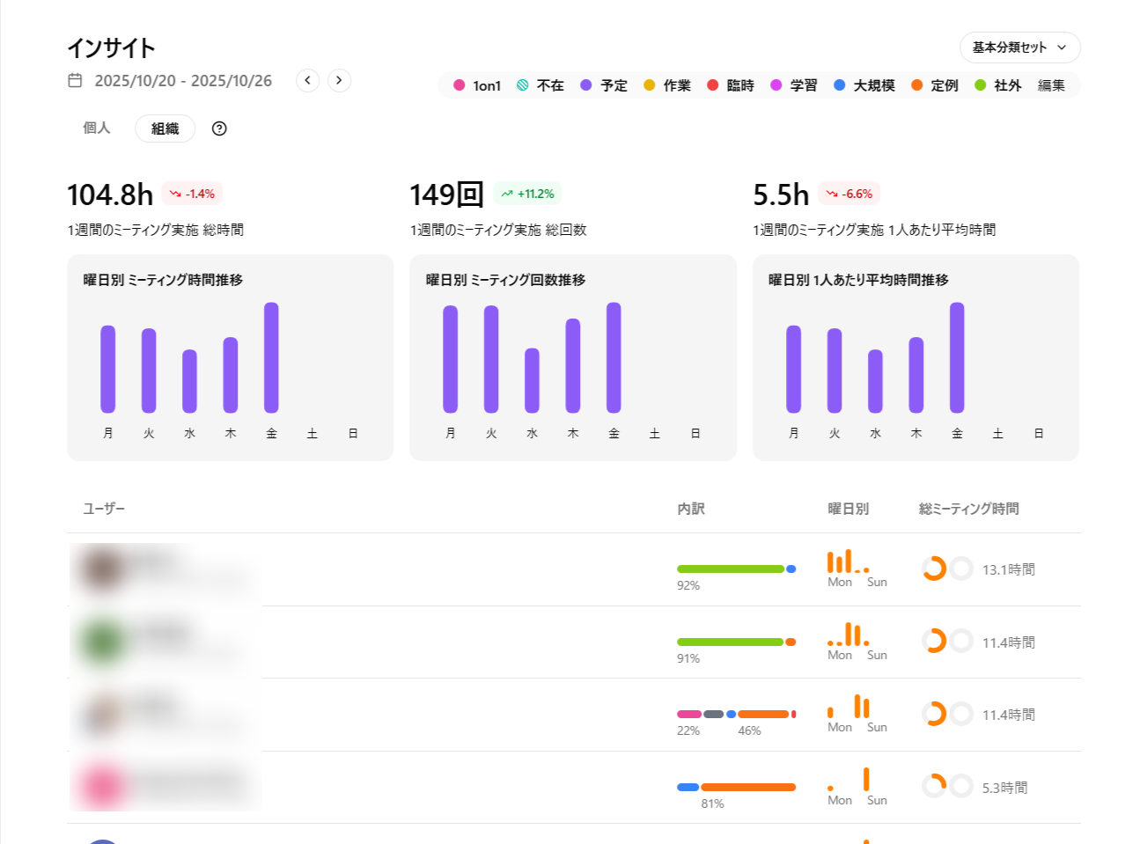The width and height of the screenshot is (1125, 844).
Task: Go to previous week with left arrow
Action: pos(307,81)
